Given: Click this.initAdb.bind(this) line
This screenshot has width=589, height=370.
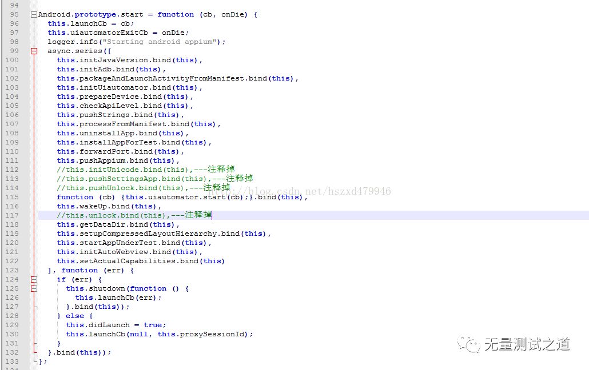Looking at the screenshot, I should (x=111, y=69).
